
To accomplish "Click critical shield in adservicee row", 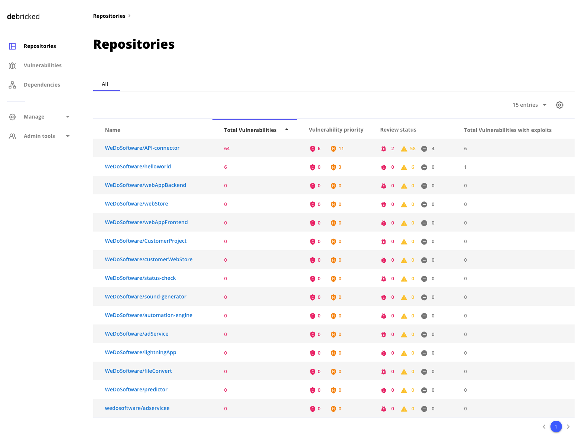I will point(312,409).
